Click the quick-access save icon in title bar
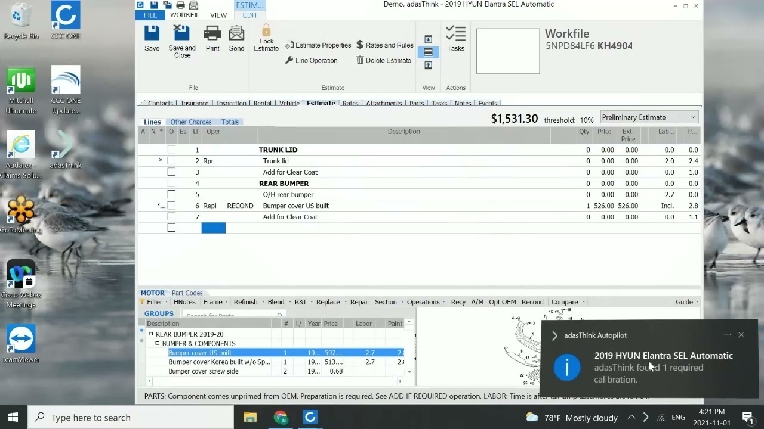 pyautogui.click(x=155, y=5)
